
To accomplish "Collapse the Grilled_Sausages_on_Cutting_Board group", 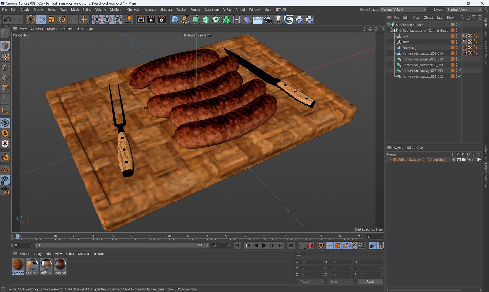I will pyautogui.click(x=391, y=31).
